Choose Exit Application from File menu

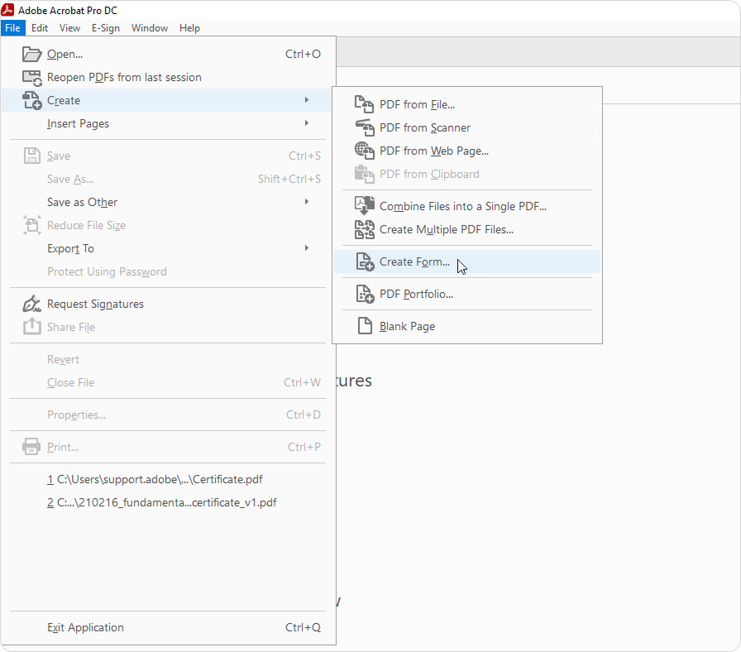[85, 627]
